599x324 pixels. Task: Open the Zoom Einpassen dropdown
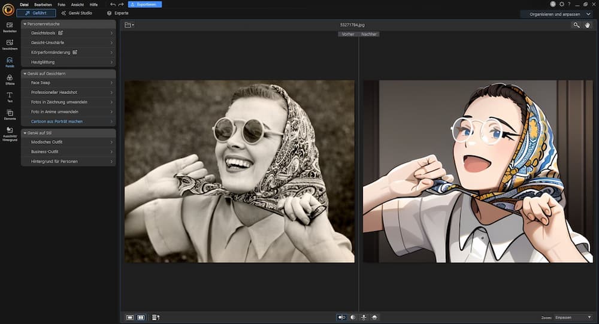click(573, 317)
